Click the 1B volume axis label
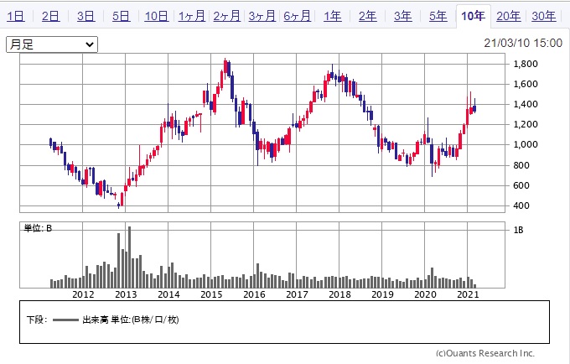This screenshot has width=570, height=364. point(518,230)
